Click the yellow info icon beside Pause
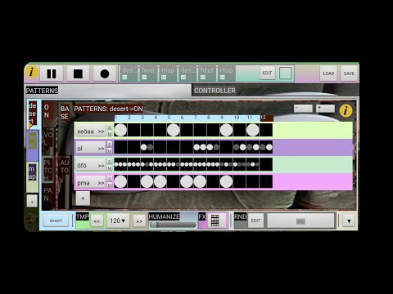This screenshot has height=294, width=393. [x=32, y=73]
